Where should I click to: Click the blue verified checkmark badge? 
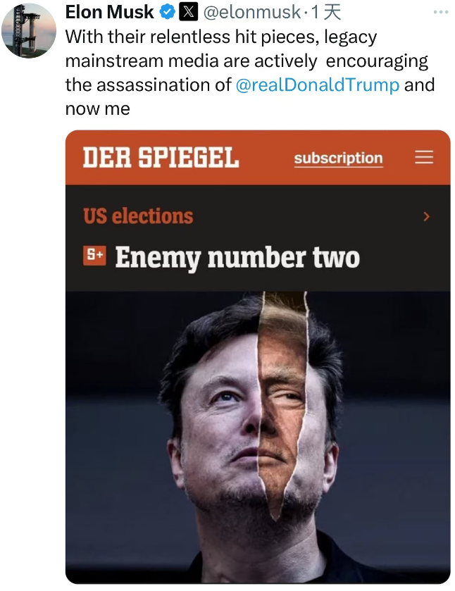[x=167, y=13]
